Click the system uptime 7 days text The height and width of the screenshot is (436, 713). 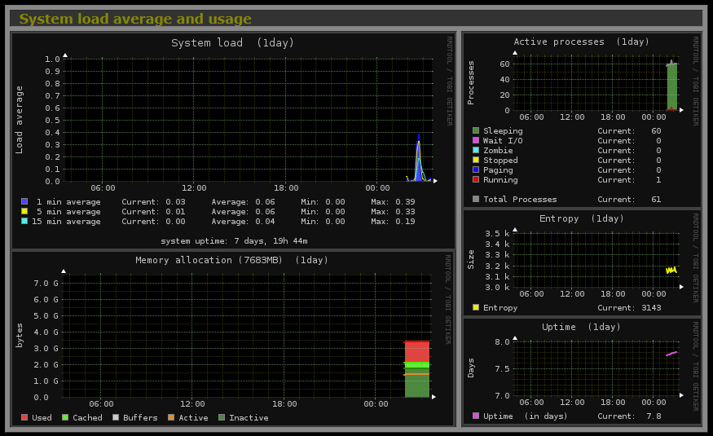[234, 241]
